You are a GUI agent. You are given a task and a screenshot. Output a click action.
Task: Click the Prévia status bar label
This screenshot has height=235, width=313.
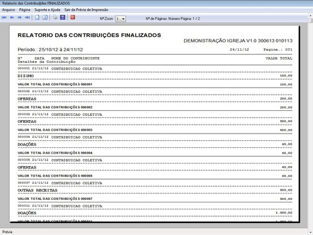[8, 232]
